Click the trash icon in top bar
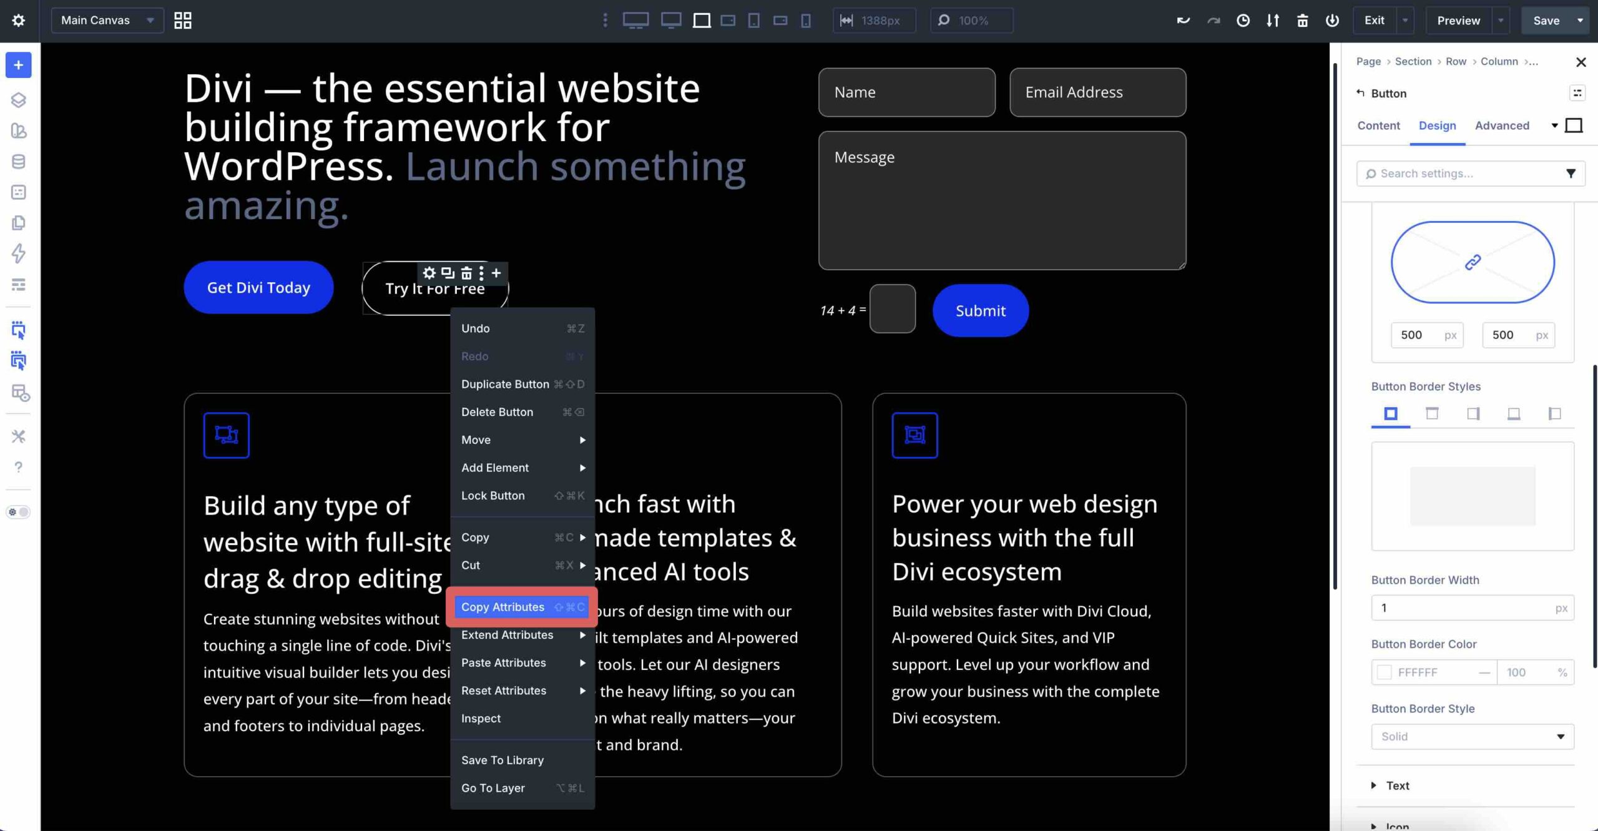Viewport: 1598px width, 831px height. coord(1302,21)
